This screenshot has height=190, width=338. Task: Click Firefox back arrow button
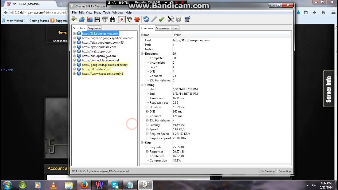coord(6,12)
